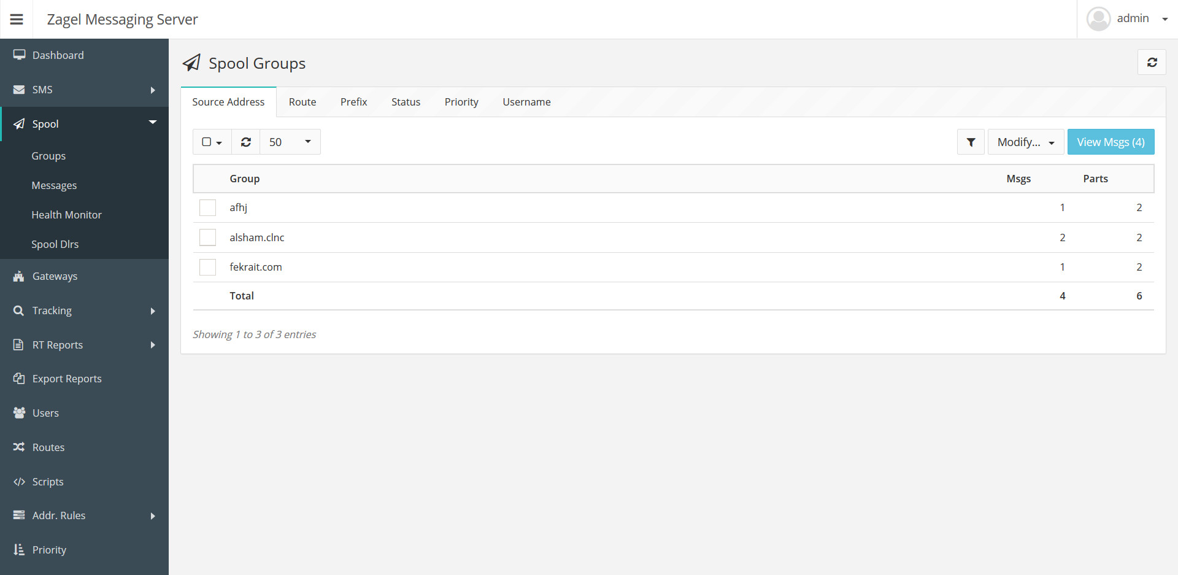
Task: Click the Gateways icon in sidebar
Action: 19,276
